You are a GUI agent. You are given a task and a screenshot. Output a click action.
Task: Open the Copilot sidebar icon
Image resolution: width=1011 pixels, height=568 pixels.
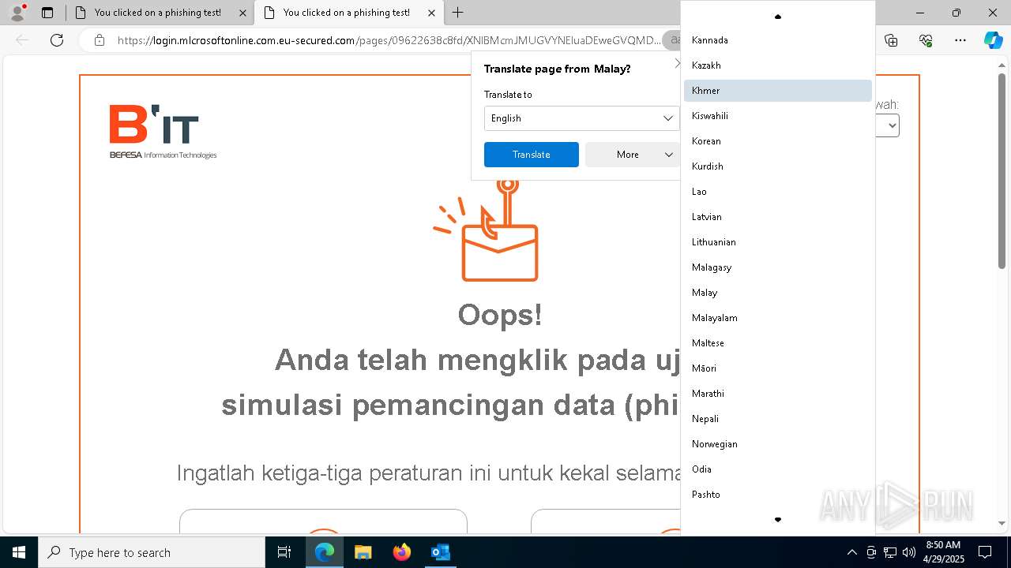pyautogui.click(x=993, y=40)
